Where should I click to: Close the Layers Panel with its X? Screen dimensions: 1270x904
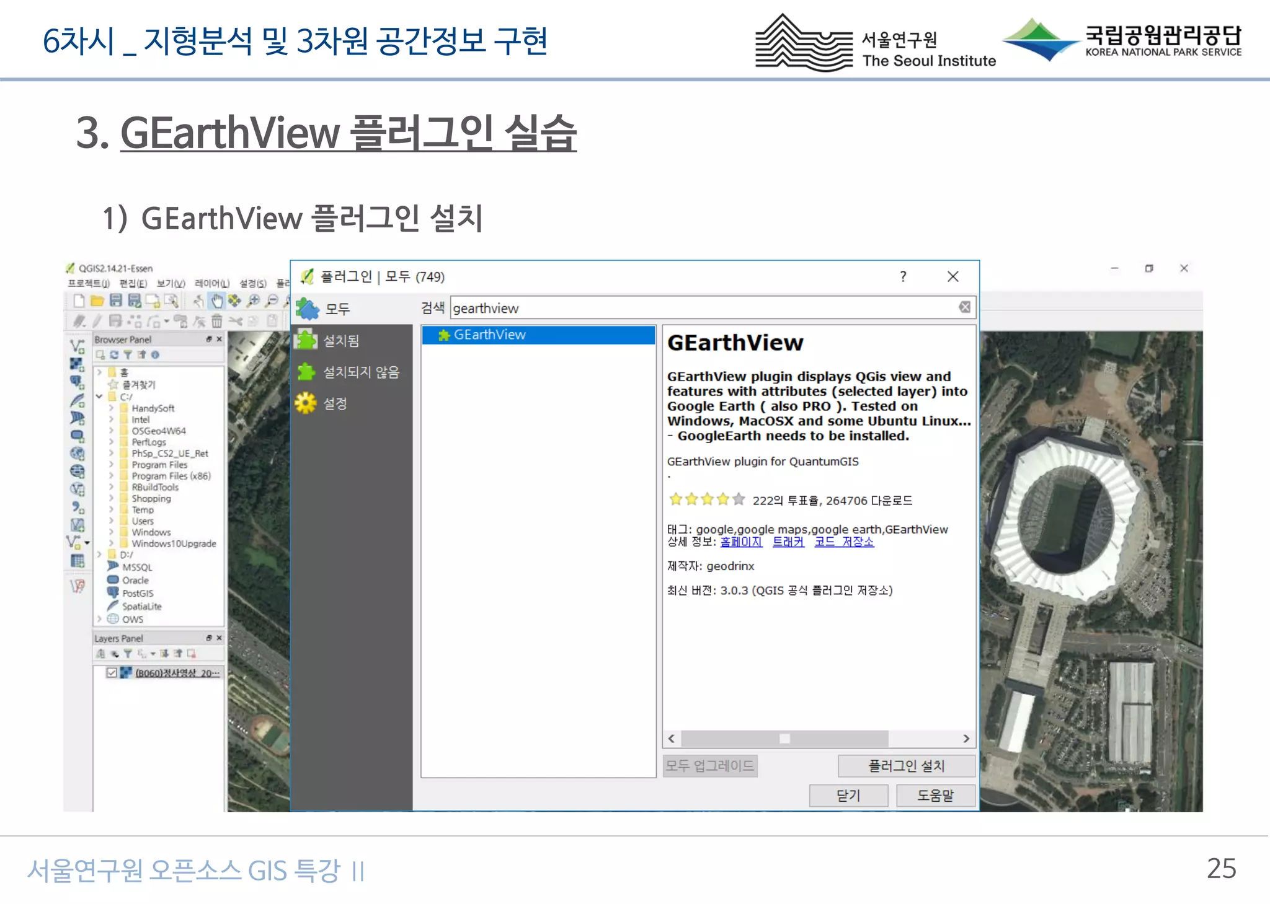tap(219, 638)
